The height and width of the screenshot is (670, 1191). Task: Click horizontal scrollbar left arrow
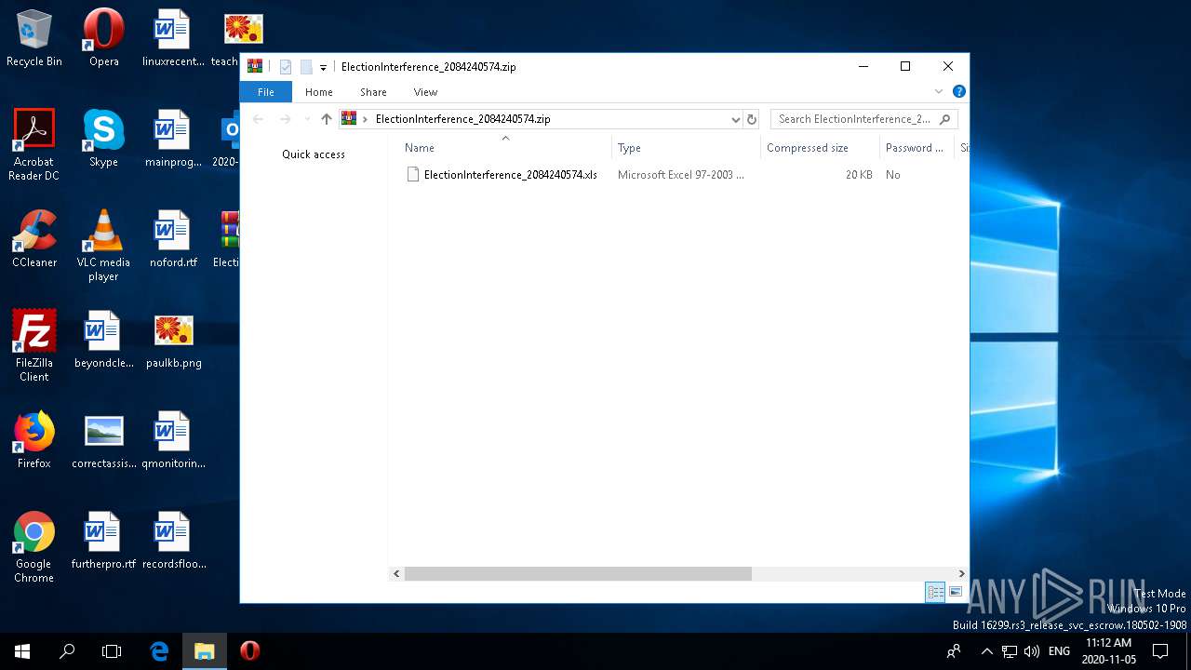(x=396, y=574)
